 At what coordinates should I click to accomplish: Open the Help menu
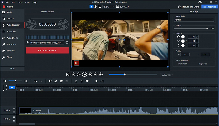pos(34,3)
